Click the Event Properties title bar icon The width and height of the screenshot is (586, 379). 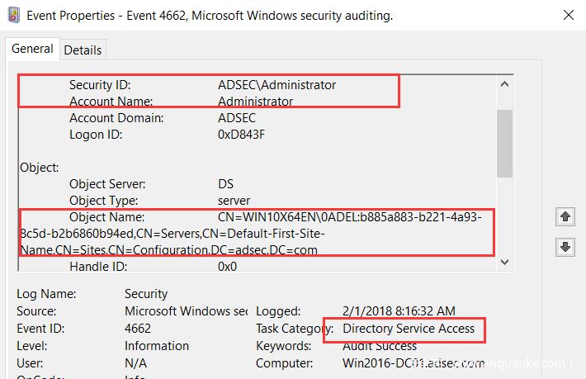tap(14, 15)
